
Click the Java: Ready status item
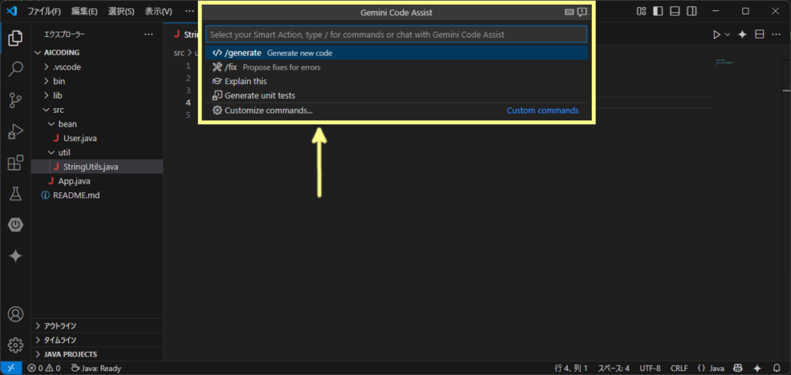[96, 369]
